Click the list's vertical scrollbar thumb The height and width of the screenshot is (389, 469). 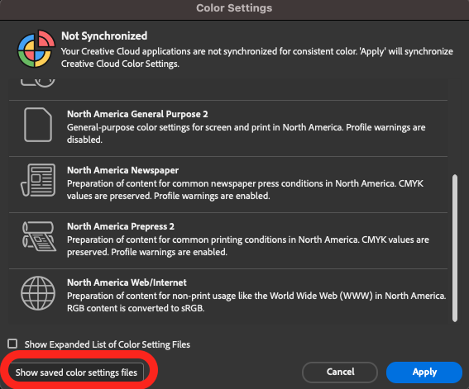tap(455, 249)
